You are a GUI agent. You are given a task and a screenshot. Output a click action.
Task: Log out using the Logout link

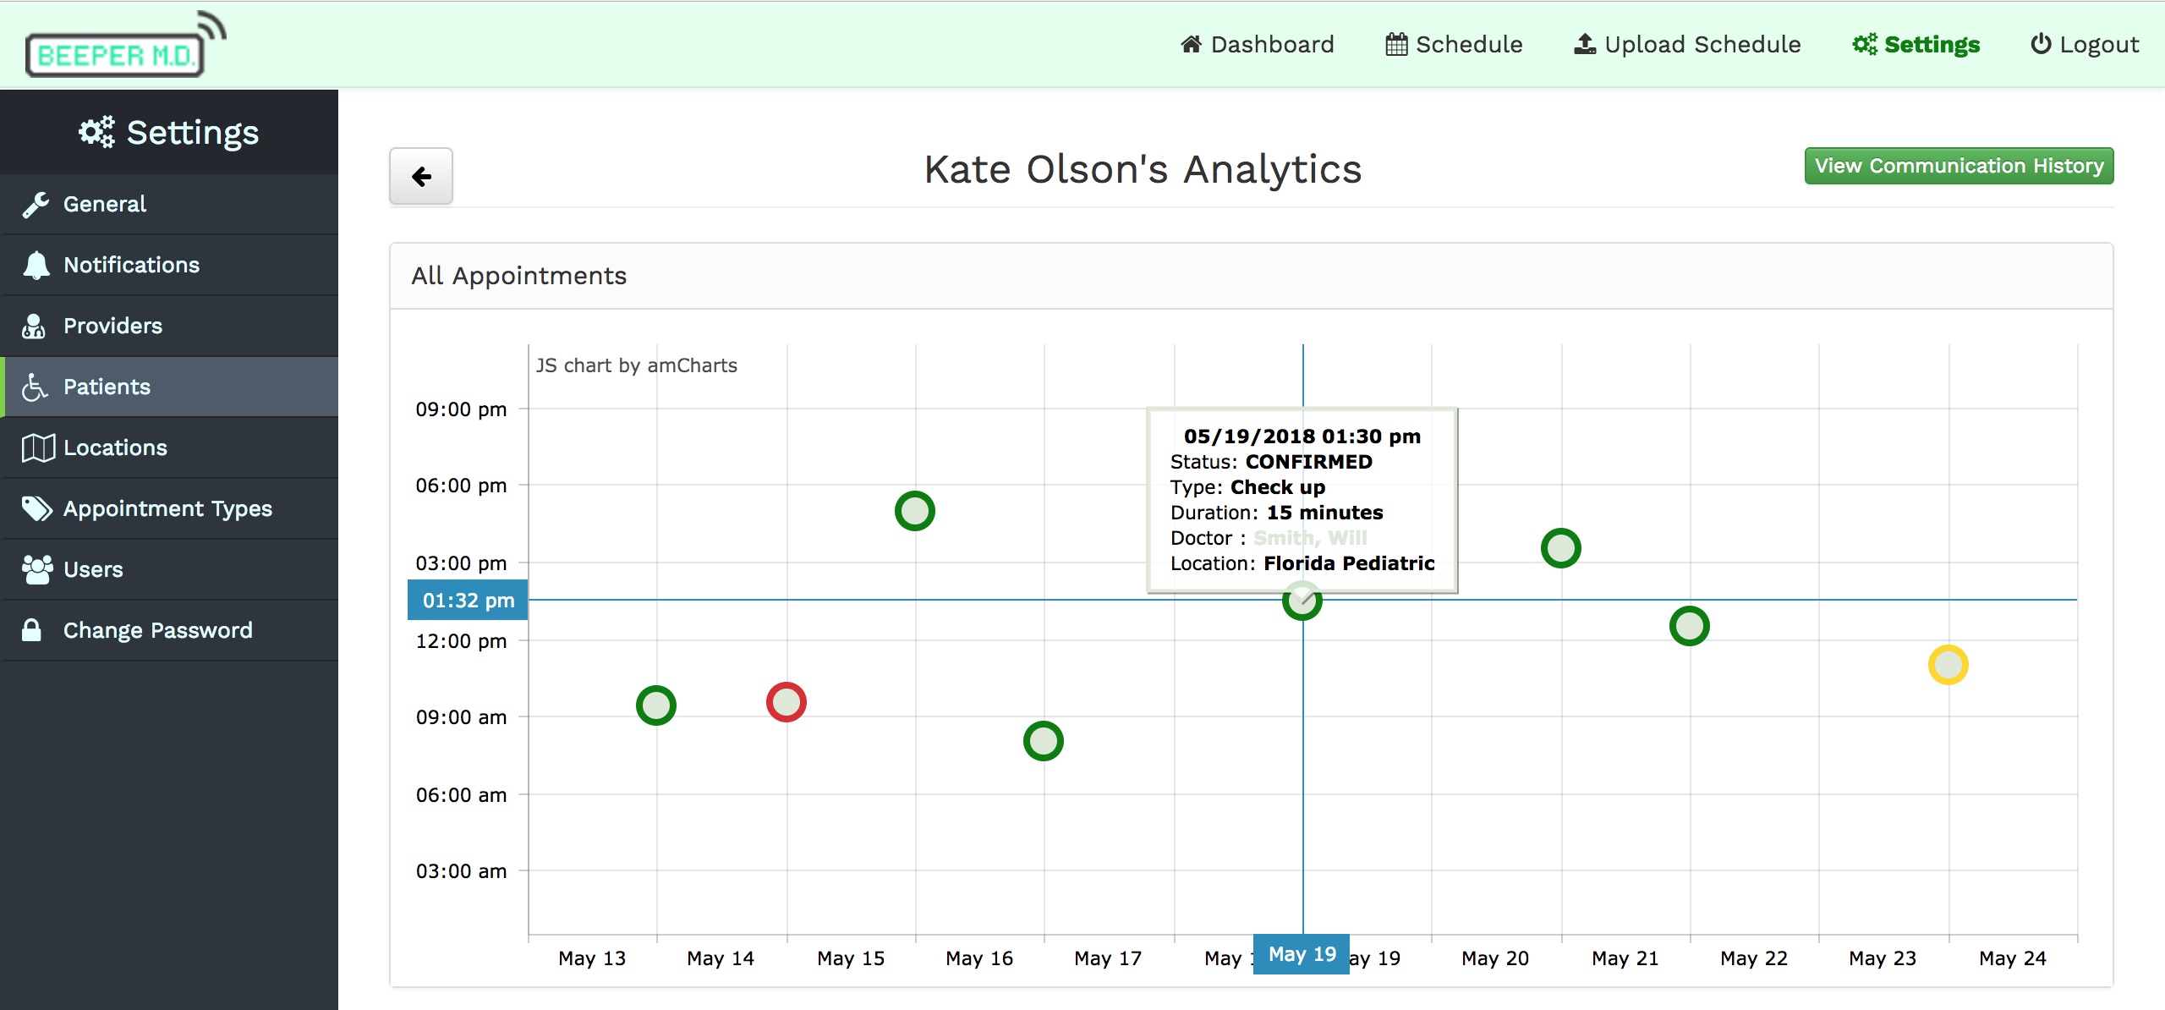[2085, 44]
